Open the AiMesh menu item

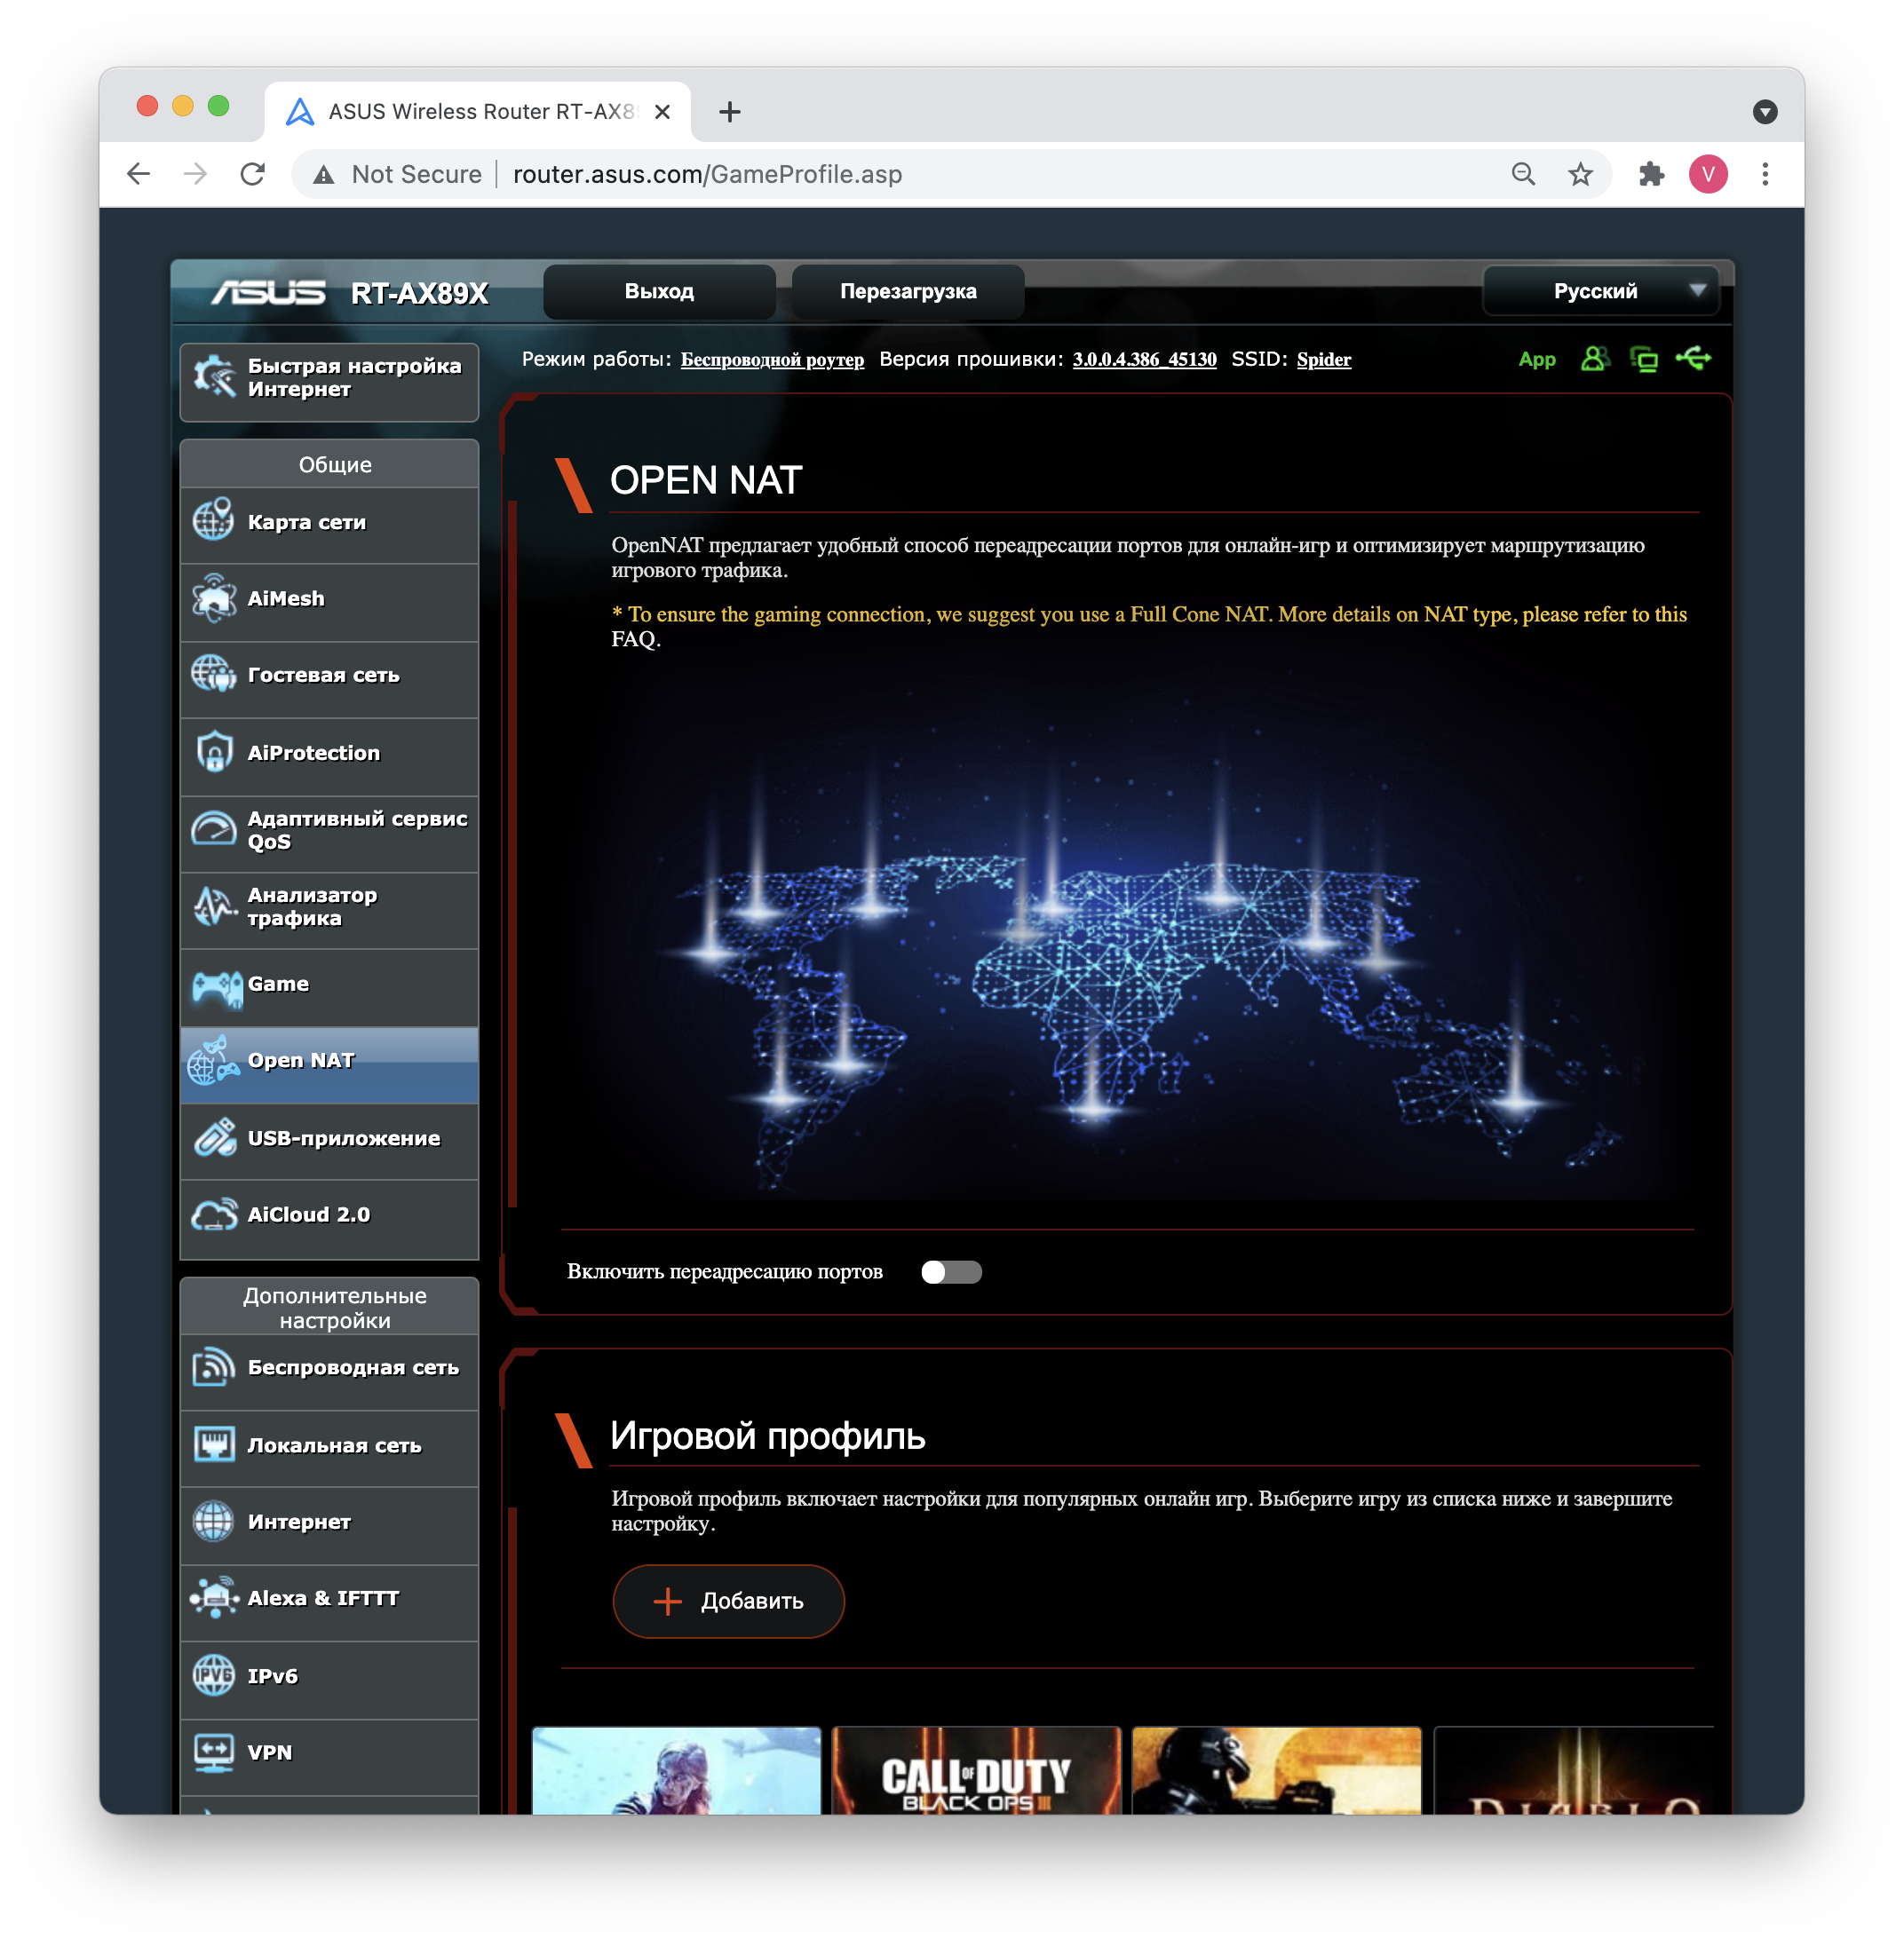(329, 600)
